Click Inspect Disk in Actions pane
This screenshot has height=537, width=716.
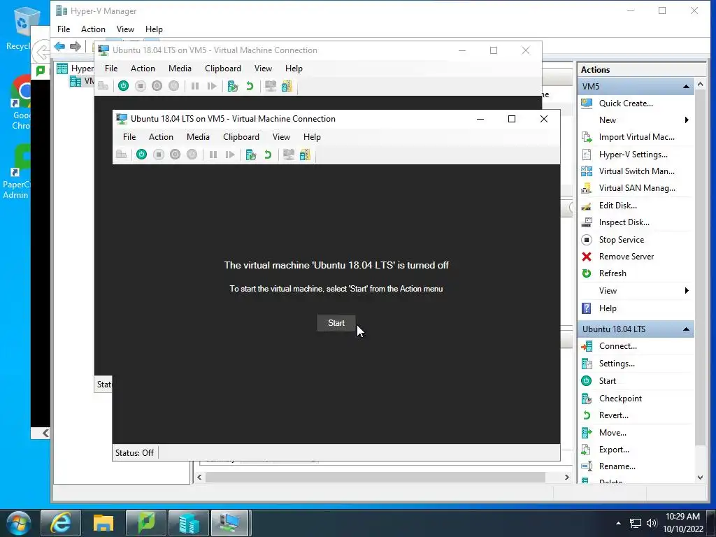(x=624, y=222)
